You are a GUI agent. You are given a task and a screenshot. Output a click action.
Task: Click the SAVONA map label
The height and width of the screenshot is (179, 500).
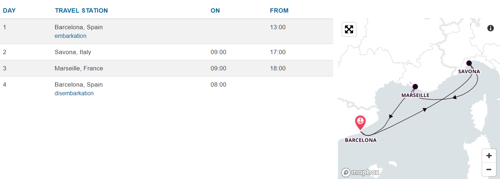[x=469, y=71]
